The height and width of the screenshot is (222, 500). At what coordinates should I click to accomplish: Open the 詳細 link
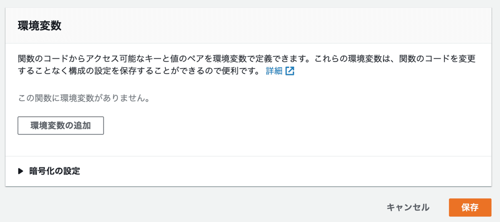(x=274, y=71)
